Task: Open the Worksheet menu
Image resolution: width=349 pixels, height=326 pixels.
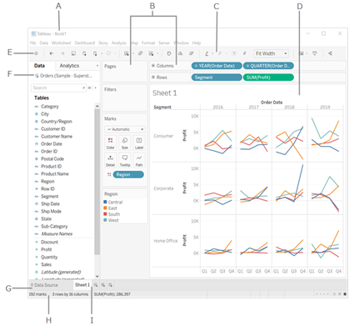Action: pos(61,43)
